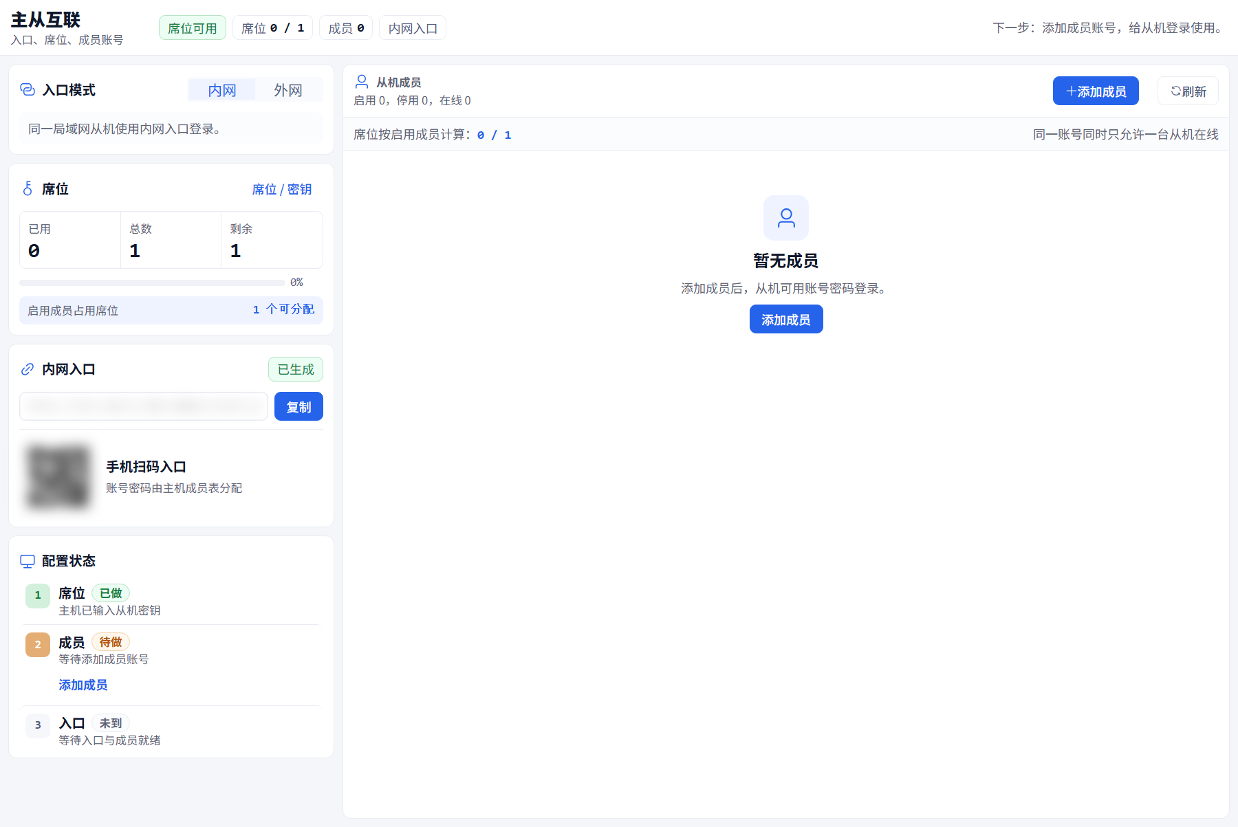This screenshot has height=827, width=1238.
Task: Click the 成员 0 header chip
Action: point(346,27)
